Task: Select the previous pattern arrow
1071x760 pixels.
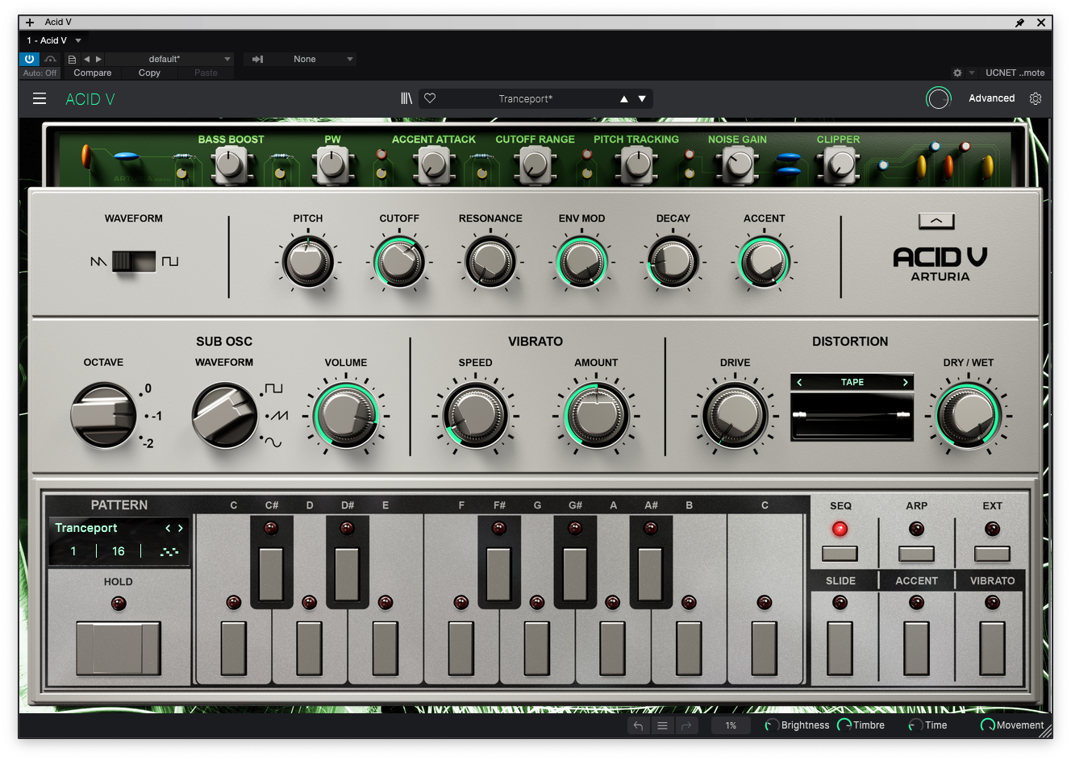Action: coord(168,528)
